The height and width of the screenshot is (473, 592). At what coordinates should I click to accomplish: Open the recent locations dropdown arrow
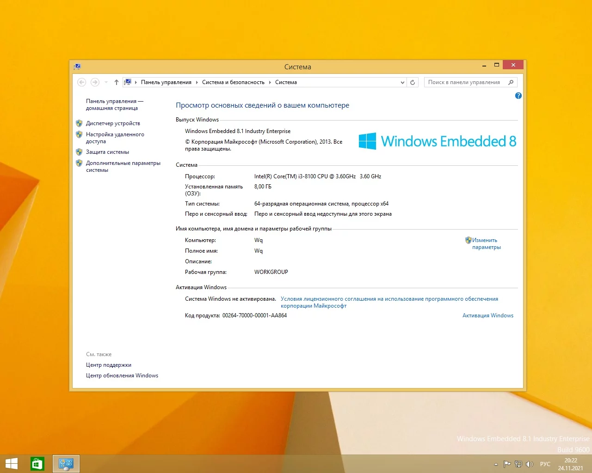point(106,82)
